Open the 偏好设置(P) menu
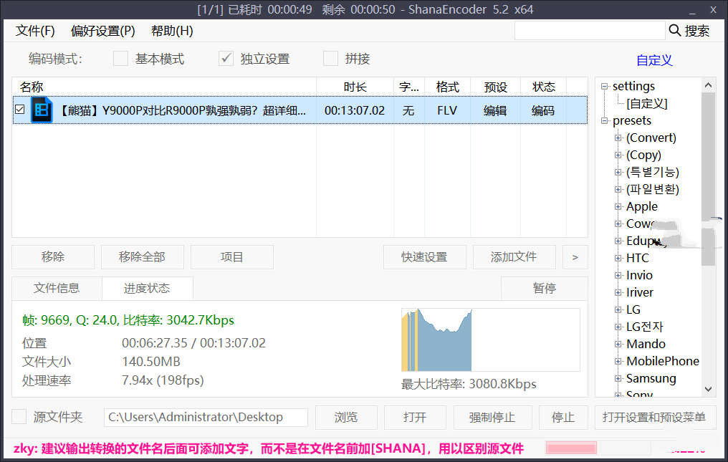 coord(102,31)
